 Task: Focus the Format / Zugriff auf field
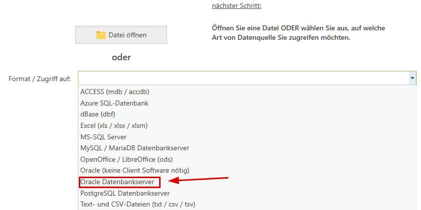tap(243, 78)
